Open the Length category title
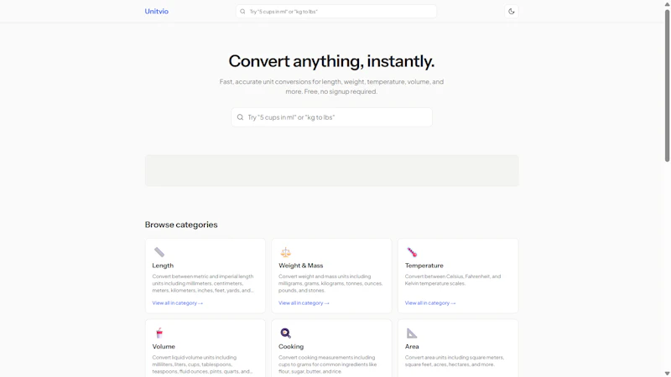The image size is (671, 377). (163, 266)
